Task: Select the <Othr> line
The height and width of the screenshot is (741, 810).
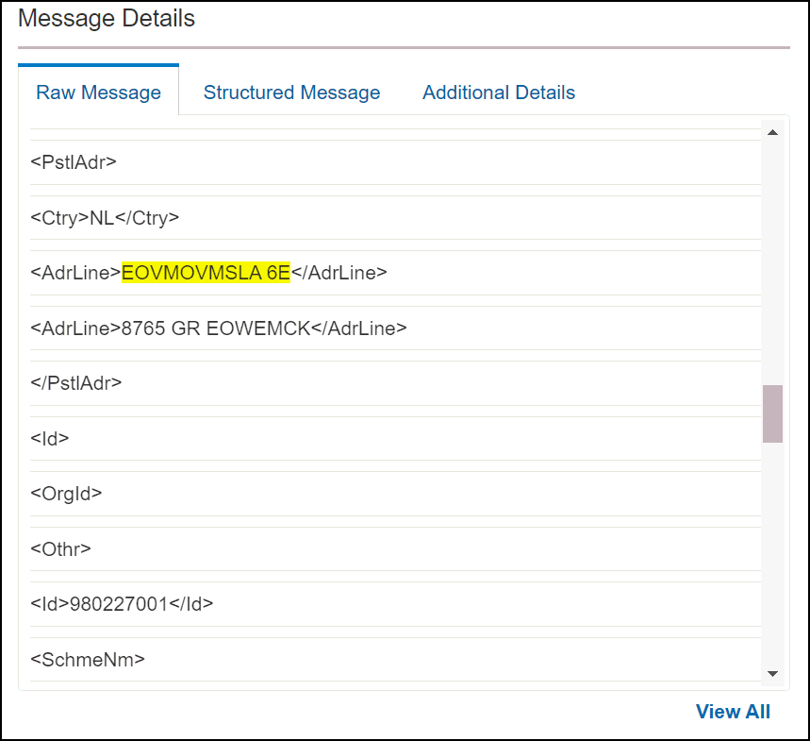Action: tap(395, 548)
